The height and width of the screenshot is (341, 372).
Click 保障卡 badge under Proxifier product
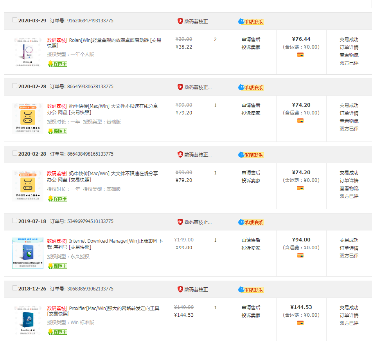tap(58, 332)
